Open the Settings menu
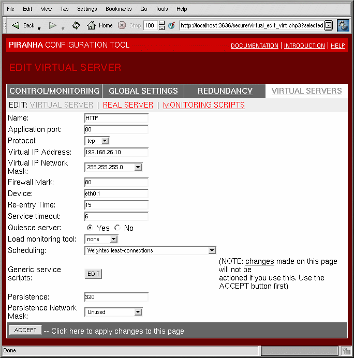 point(87,9)
